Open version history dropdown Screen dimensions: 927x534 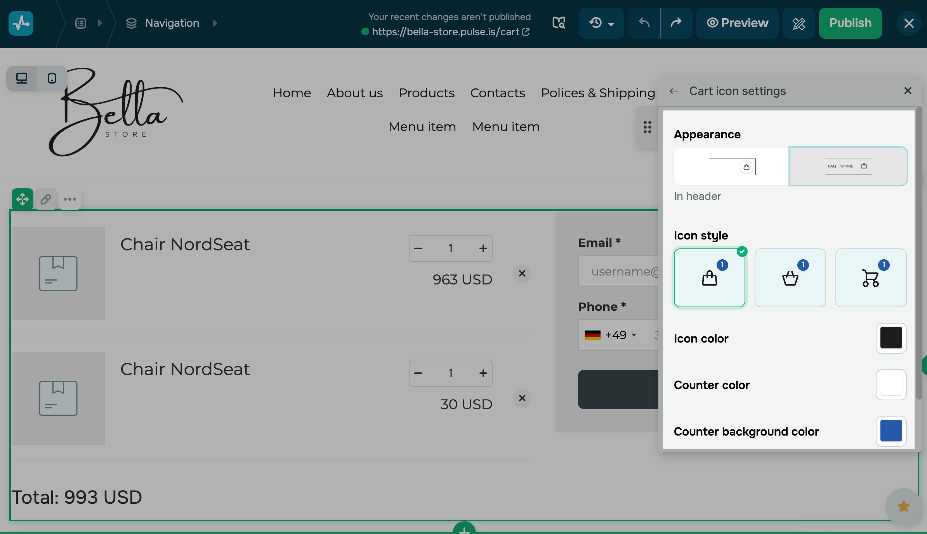(601, 23)
